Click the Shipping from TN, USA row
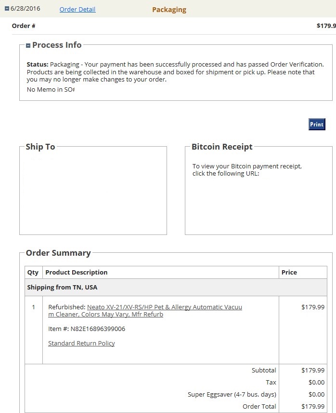This screenshot has width=336, height=413. pyautogui.click(x=62, y=287)
